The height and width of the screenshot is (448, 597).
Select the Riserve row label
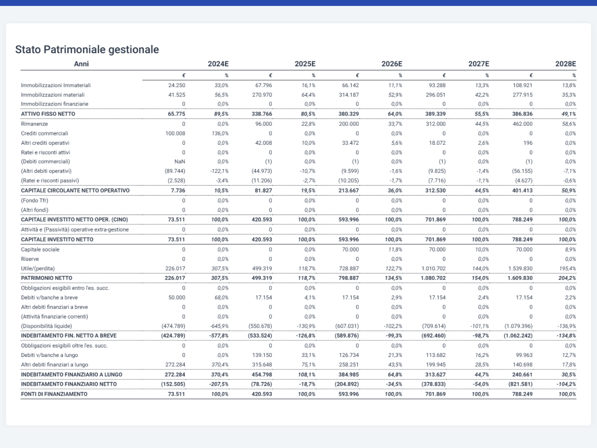(x=30, y=259)
